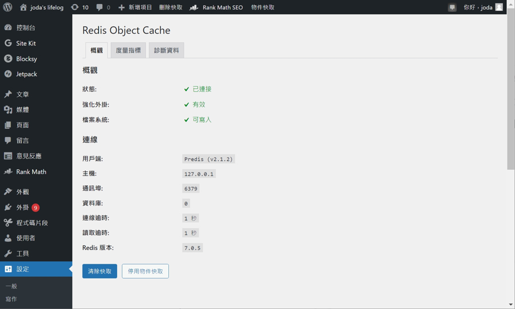Click the 留言 comment icon in sidebar

8,140
